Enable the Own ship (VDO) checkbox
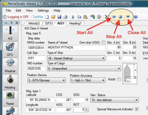 click(x=104, y=42)
